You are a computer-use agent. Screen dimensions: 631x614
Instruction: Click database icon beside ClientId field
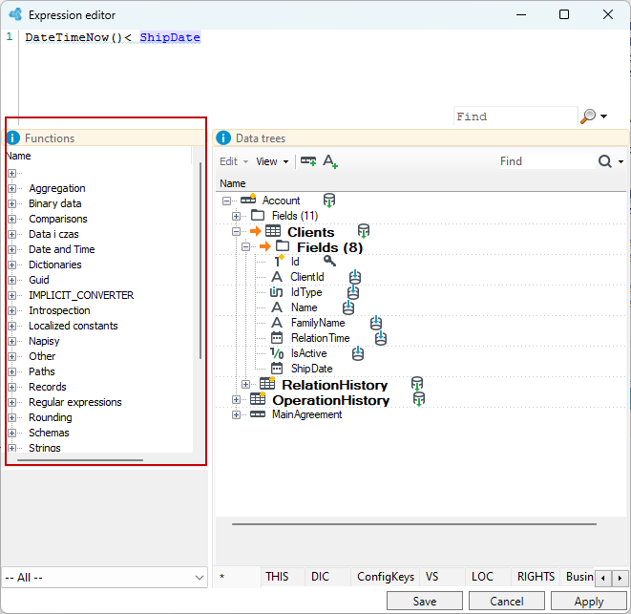coord(355,277)
